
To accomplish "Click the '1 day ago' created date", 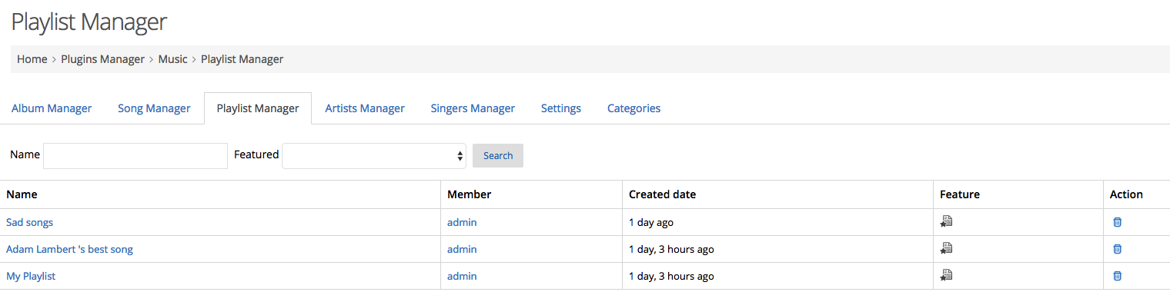I will [x=651, y=222].
